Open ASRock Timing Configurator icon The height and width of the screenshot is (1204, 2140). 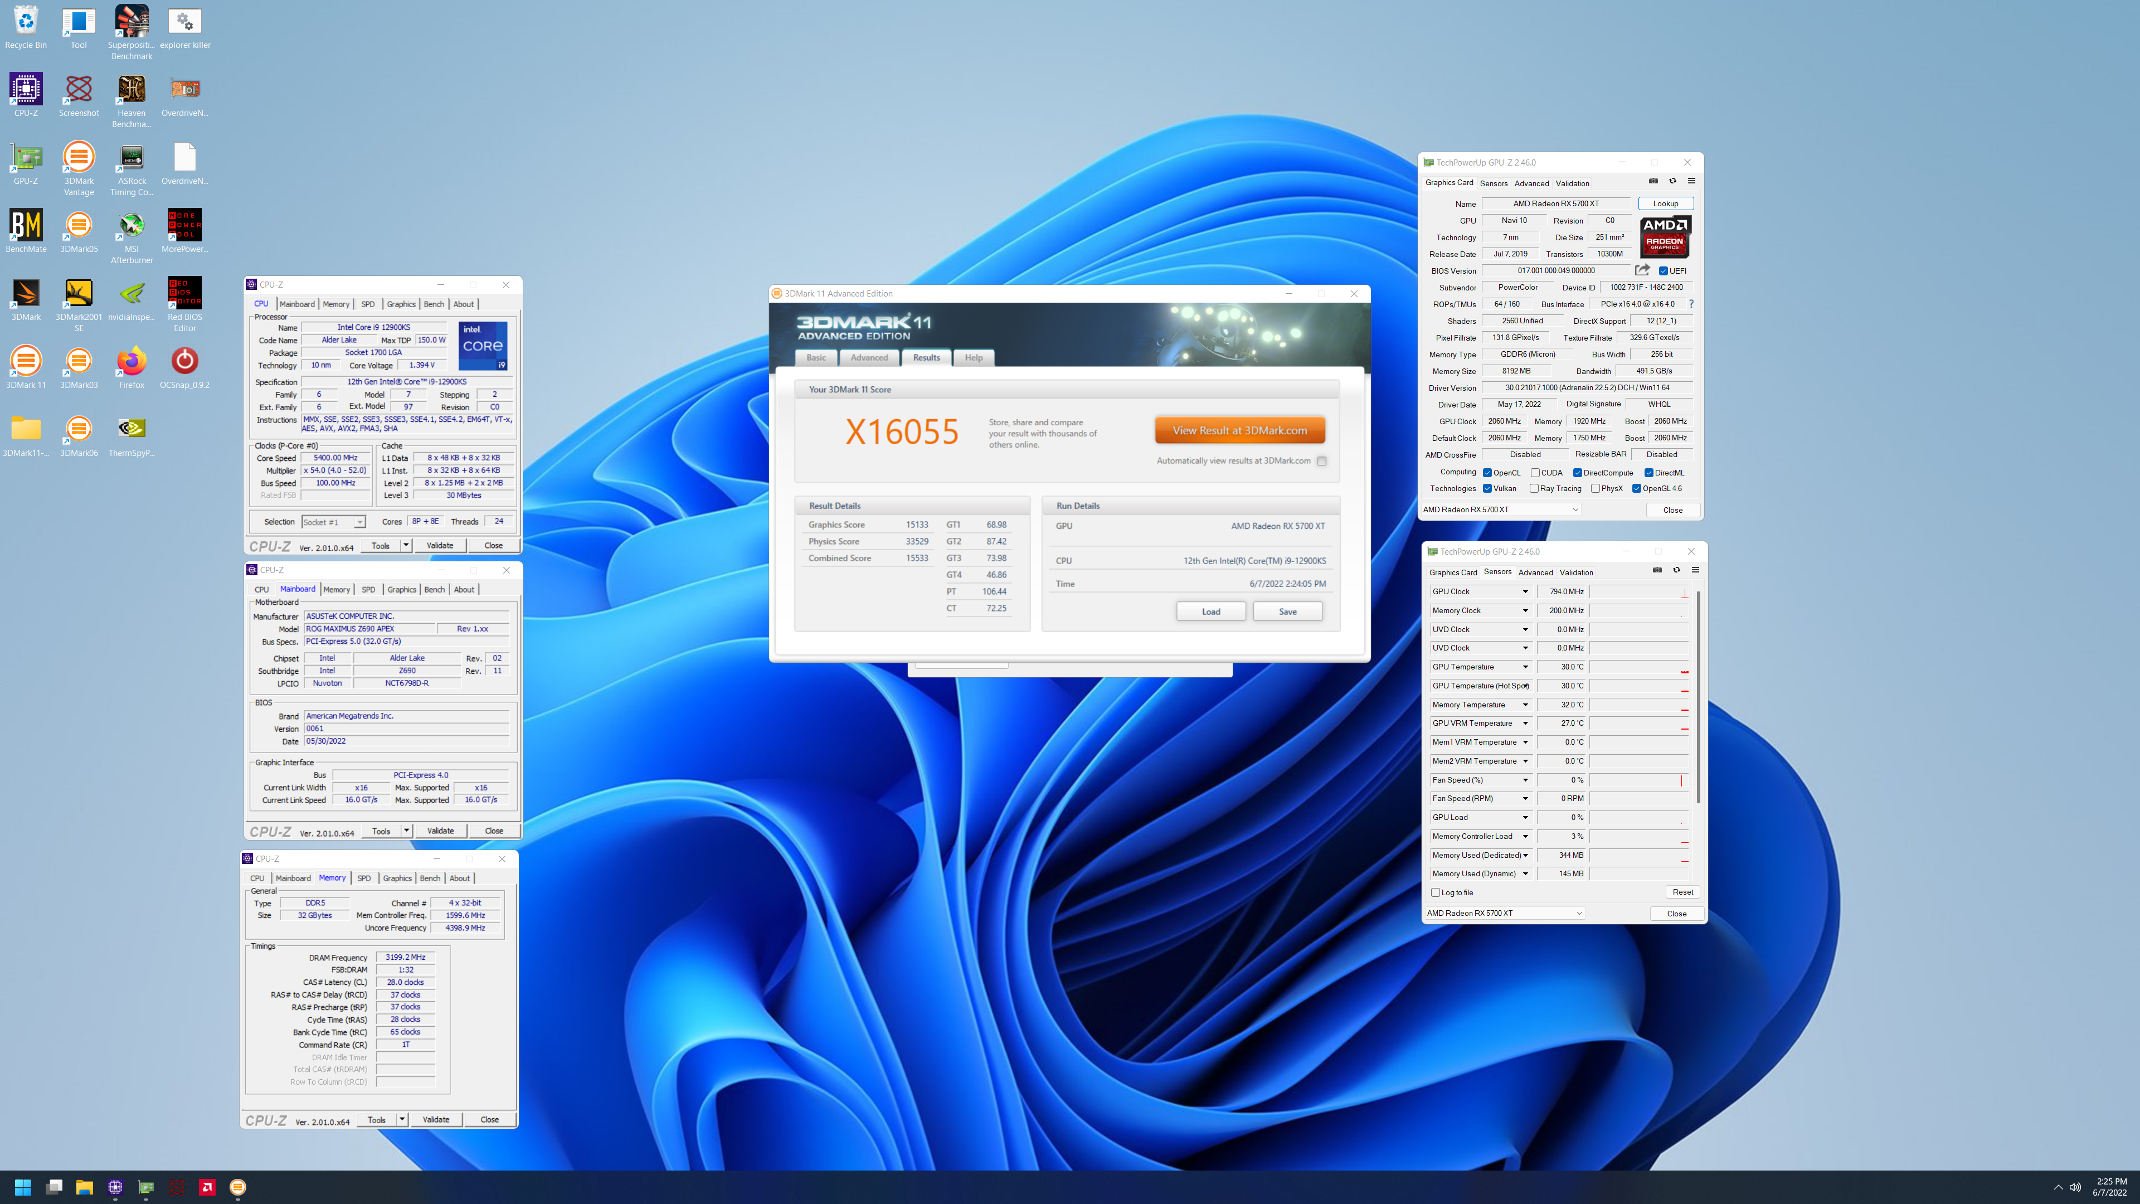[132, 169]
